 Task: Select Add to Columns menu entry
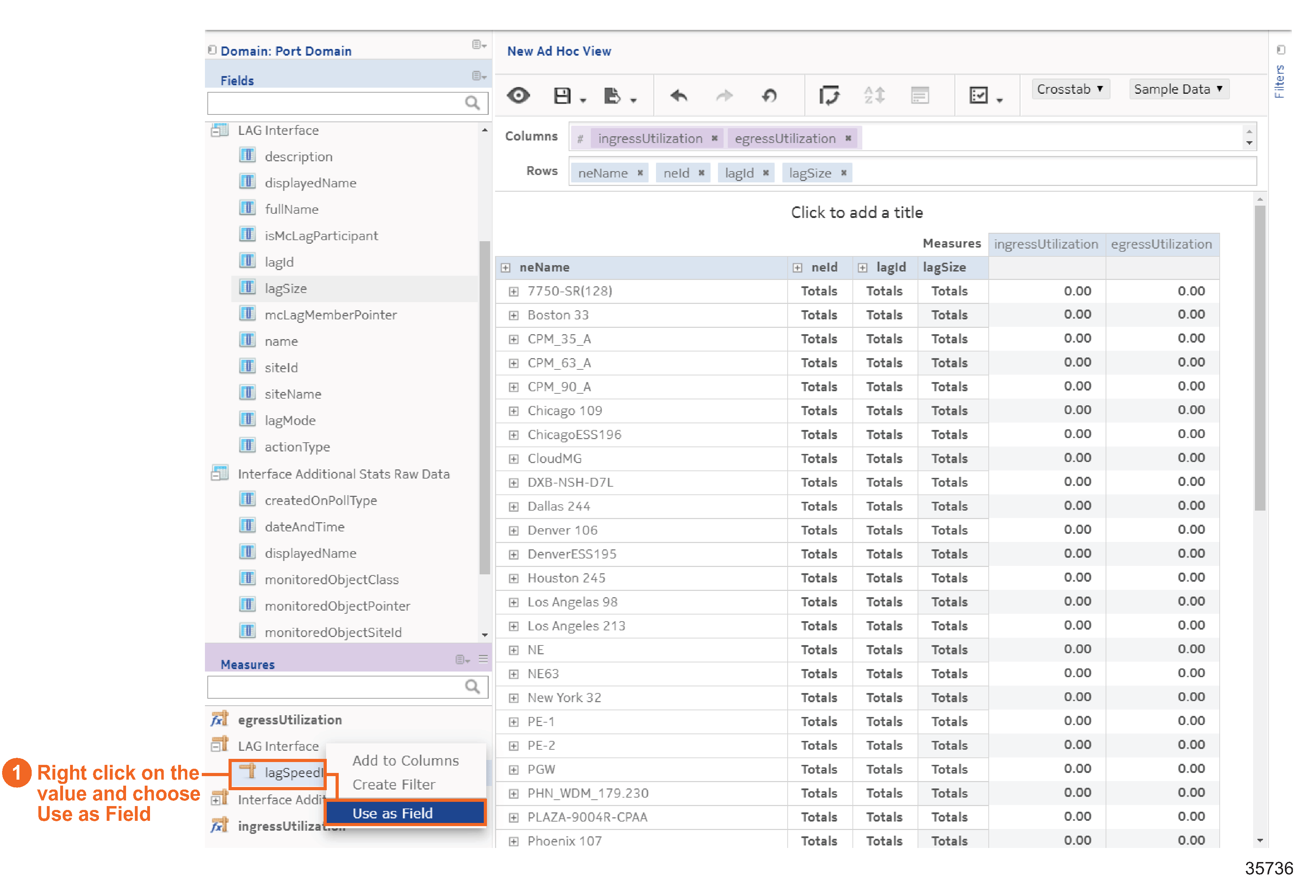(405, 761)
